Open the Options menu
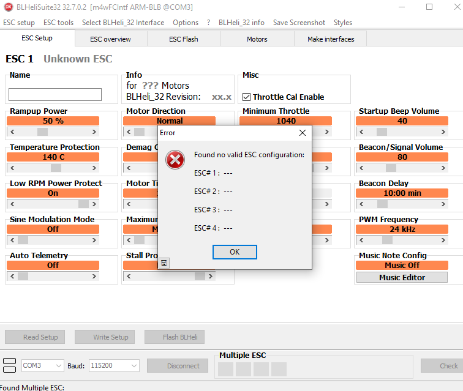 [x=186, y=23]
